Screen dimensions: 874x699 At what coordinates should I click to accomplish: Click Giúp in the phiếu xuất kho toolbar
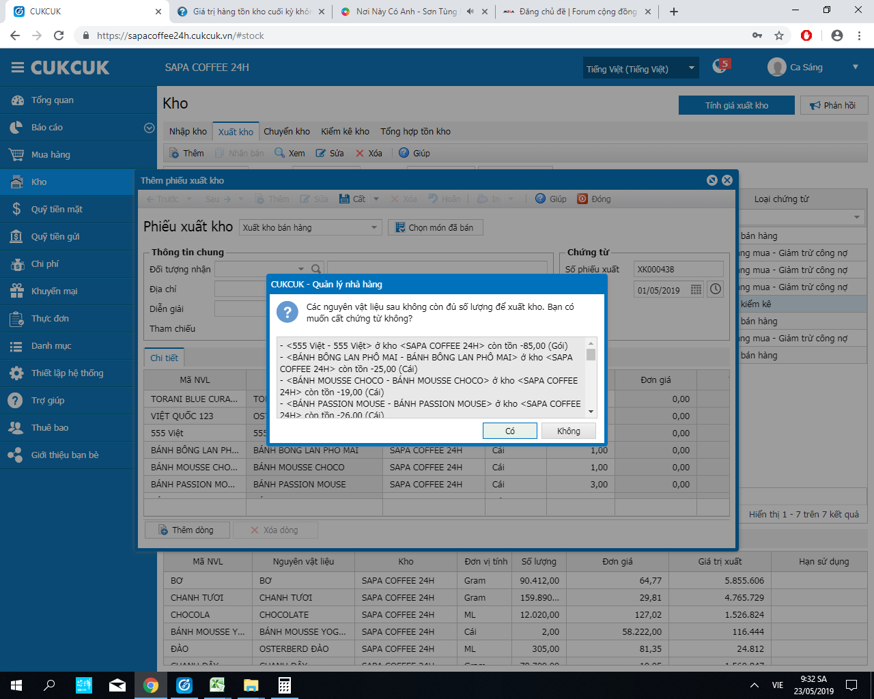click(551, 199)
